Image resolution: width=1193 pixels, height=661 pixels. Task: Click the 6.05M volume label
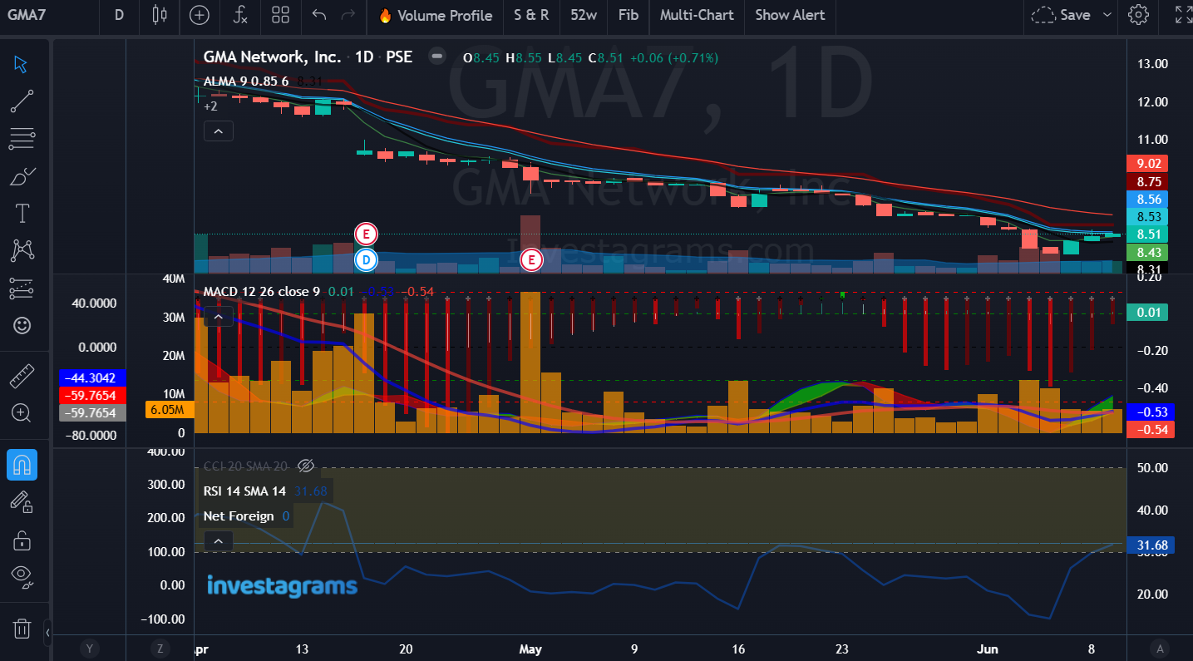pyautogui.click(x=169, y=409)
